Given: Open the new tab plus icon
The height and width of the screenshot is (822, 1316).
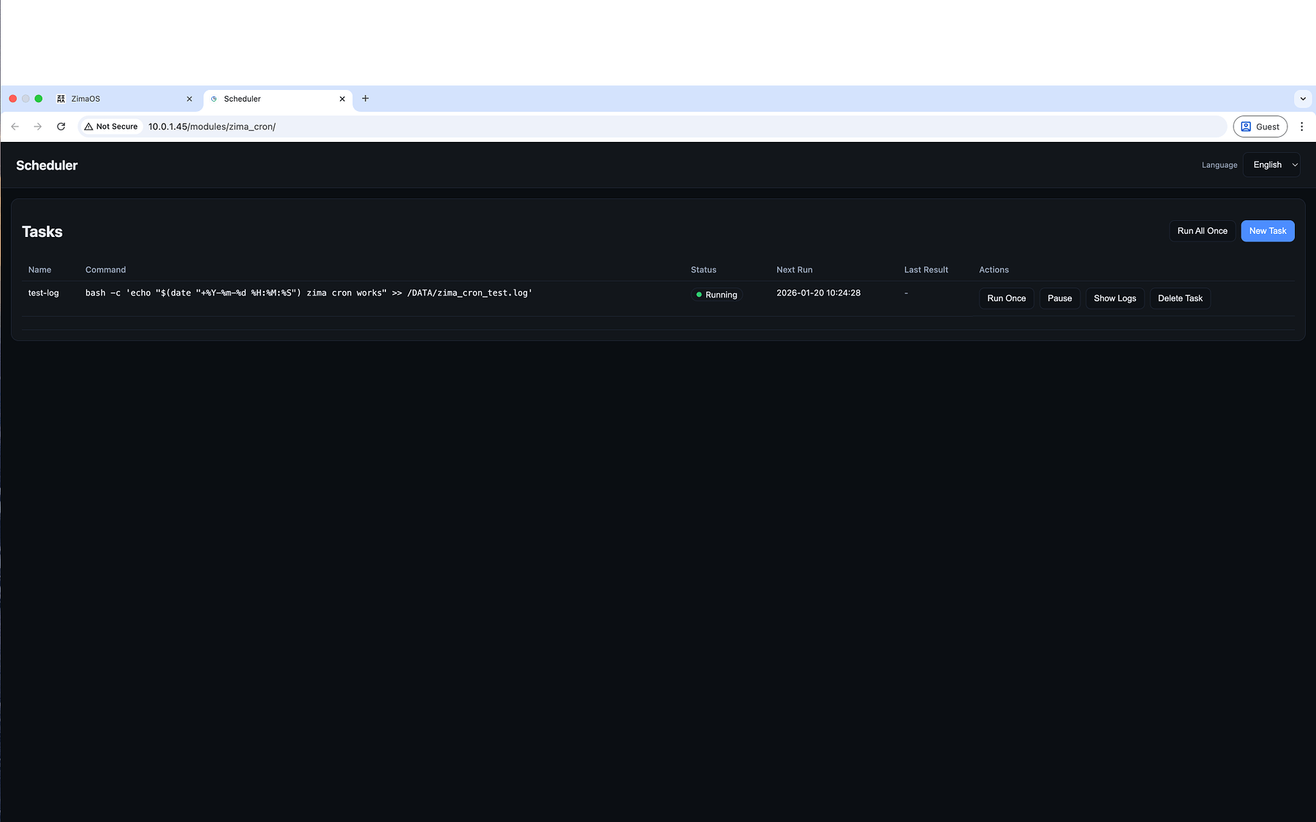Looking at the screenshot, I should [x=366, y=99].
